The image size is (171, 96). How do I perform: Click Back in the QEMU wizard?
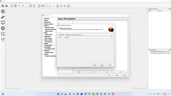coord(94,65)
